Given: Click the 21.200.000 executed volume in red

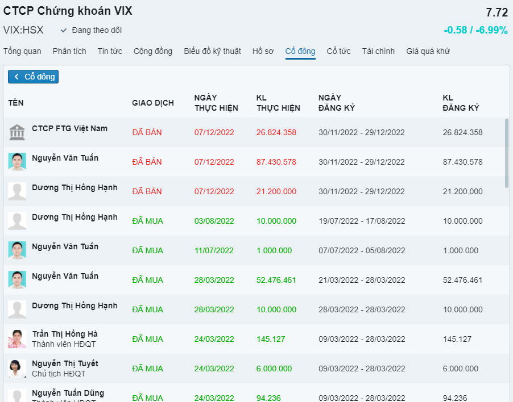Looking at the screenshot, I should [276, 191].
